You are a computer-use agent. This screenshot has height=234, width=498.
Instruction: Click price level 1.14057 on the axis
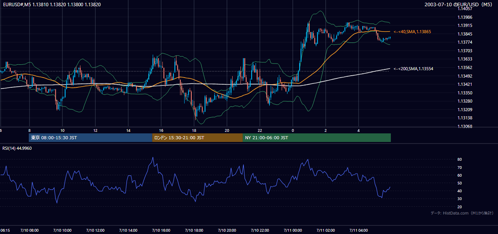(x=465, y=9)
